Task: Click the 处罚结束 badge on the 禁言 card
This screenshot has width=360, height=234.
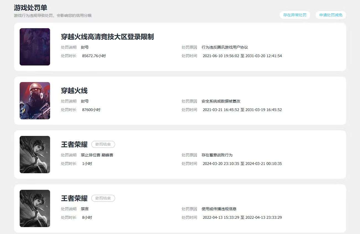Action: point(103,198)
